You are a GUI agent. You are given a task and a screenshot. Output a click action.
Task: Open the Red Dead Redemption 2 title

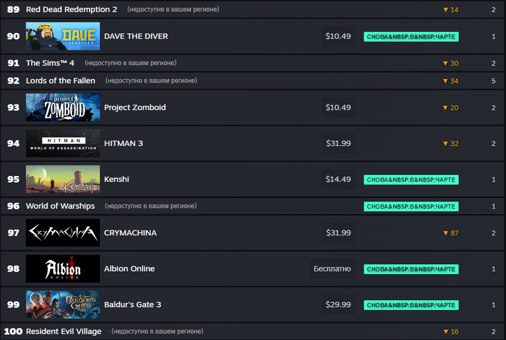[x=72, y=9]
